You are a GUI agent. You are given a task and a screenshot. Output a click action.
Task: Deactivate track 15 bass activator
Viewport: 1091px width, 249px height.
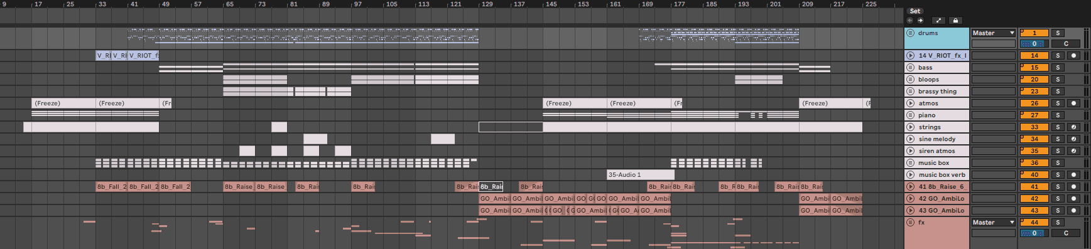coord(1034,68)
